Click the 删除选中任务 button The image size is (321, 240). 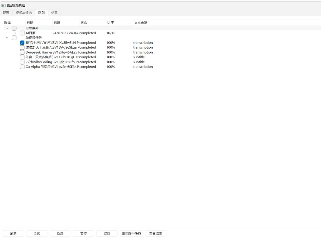[131, 233]
